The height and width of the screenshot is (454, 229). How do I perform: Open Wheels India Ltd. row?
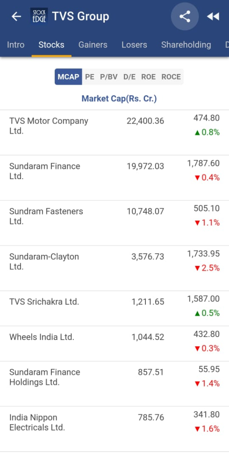click(x=114, y=344)
